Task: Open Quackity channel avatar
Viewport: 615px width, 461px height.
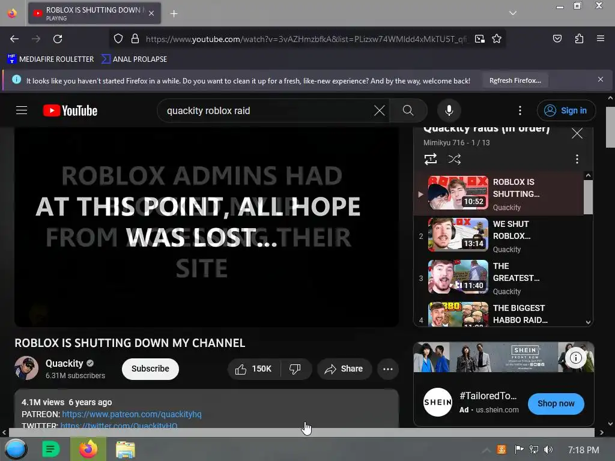Action: click(x=26, y=368)
